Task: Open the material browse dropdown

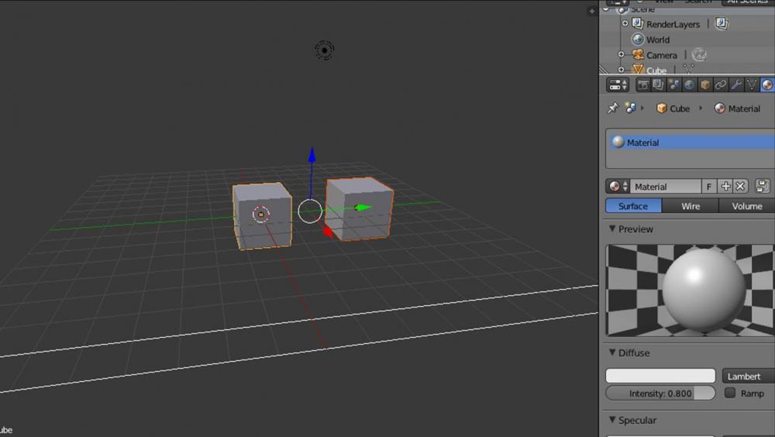Action: point(618,187)
